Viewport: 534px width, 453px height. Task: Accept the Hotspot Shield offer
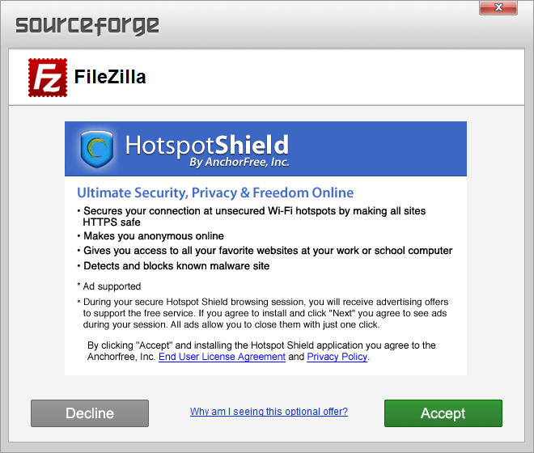(443, 413)
